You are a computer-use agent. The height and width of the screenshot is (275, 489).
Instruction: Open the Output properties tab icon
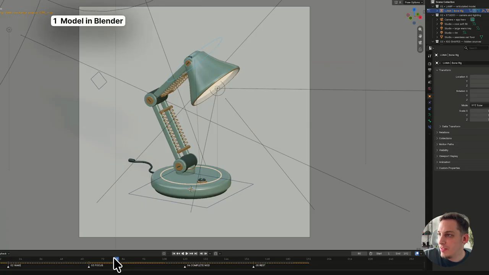(x=429, y=70)
